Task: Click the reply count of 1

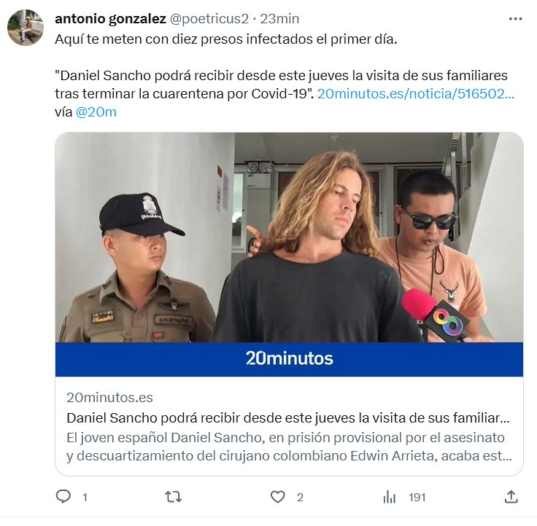Action: (85, 498)
